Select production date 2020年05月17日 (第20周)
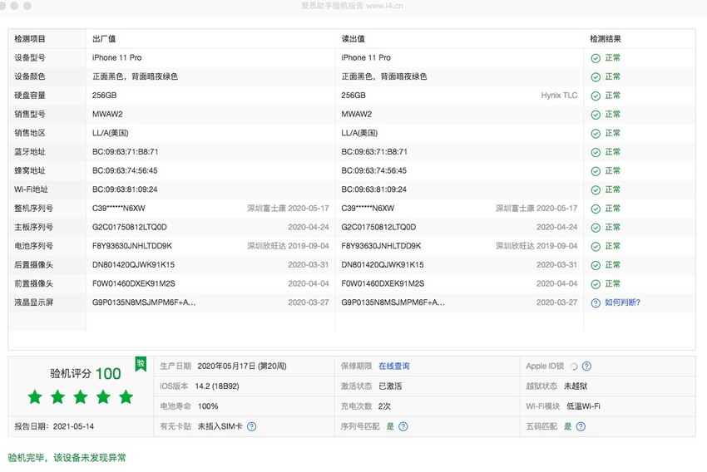 point(242,366)
